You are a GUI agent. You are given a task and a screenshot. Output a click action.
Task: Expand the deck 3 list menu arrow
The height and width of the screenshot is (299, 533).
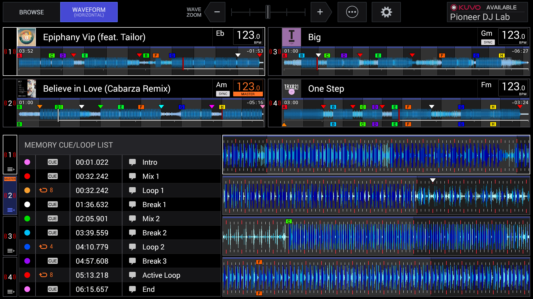(x=11, y=251)
